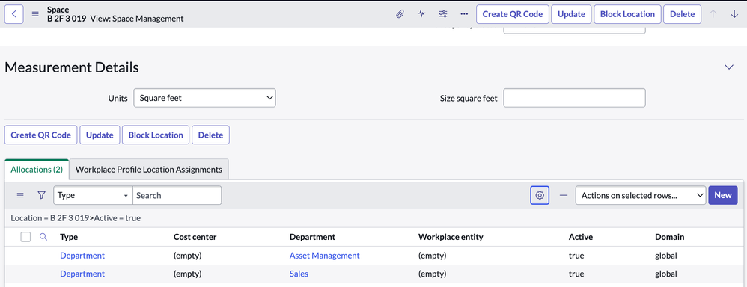Collapse the related list with minus icon
This screenshot has height=287, width=747.
[564, 195]
